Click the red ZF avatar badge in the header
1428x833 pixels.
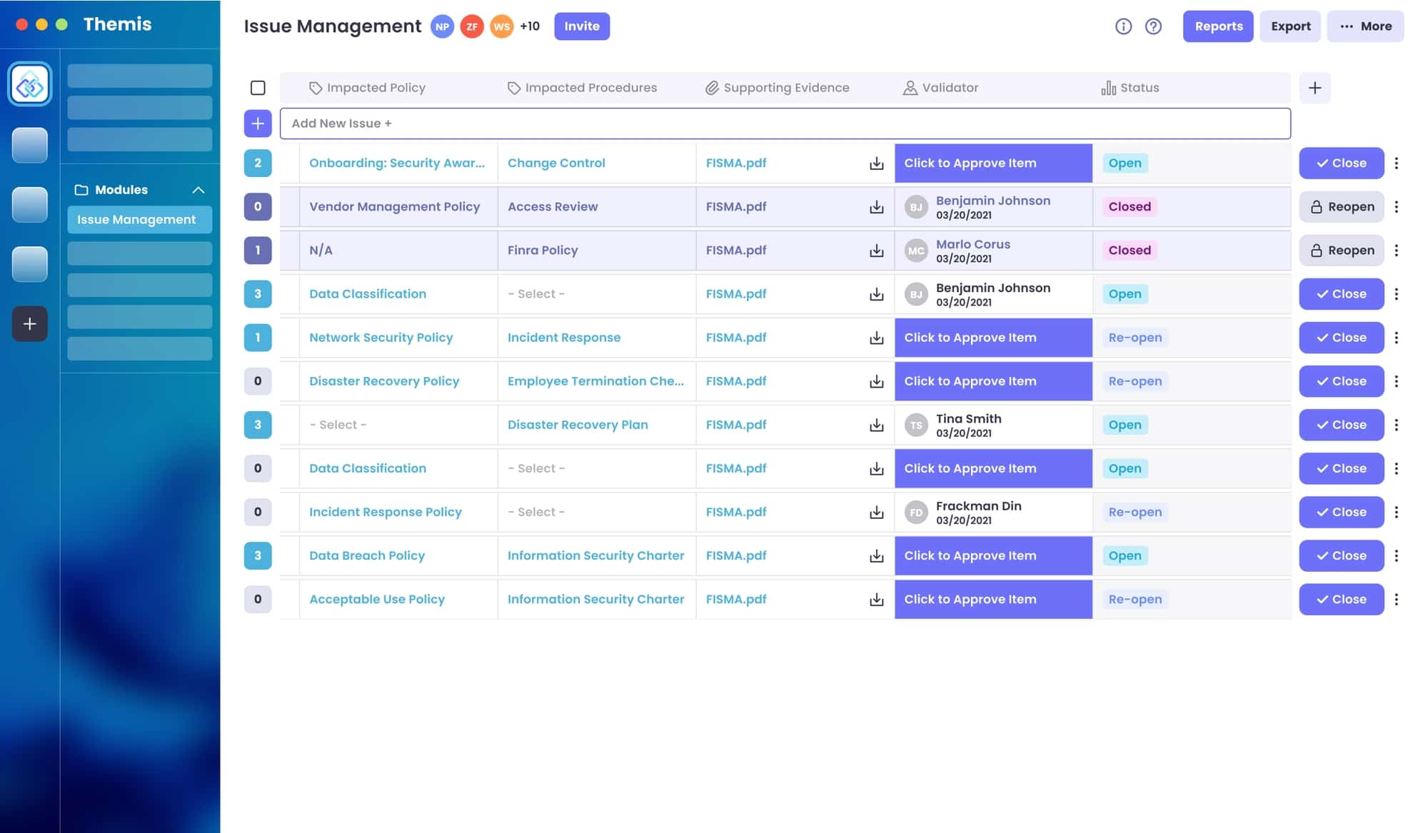pyautogui.click(x=471, y=26)
